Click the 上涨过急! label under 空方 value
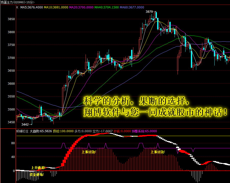The width and height of the screenshot is (230, 183). [89, 152]
